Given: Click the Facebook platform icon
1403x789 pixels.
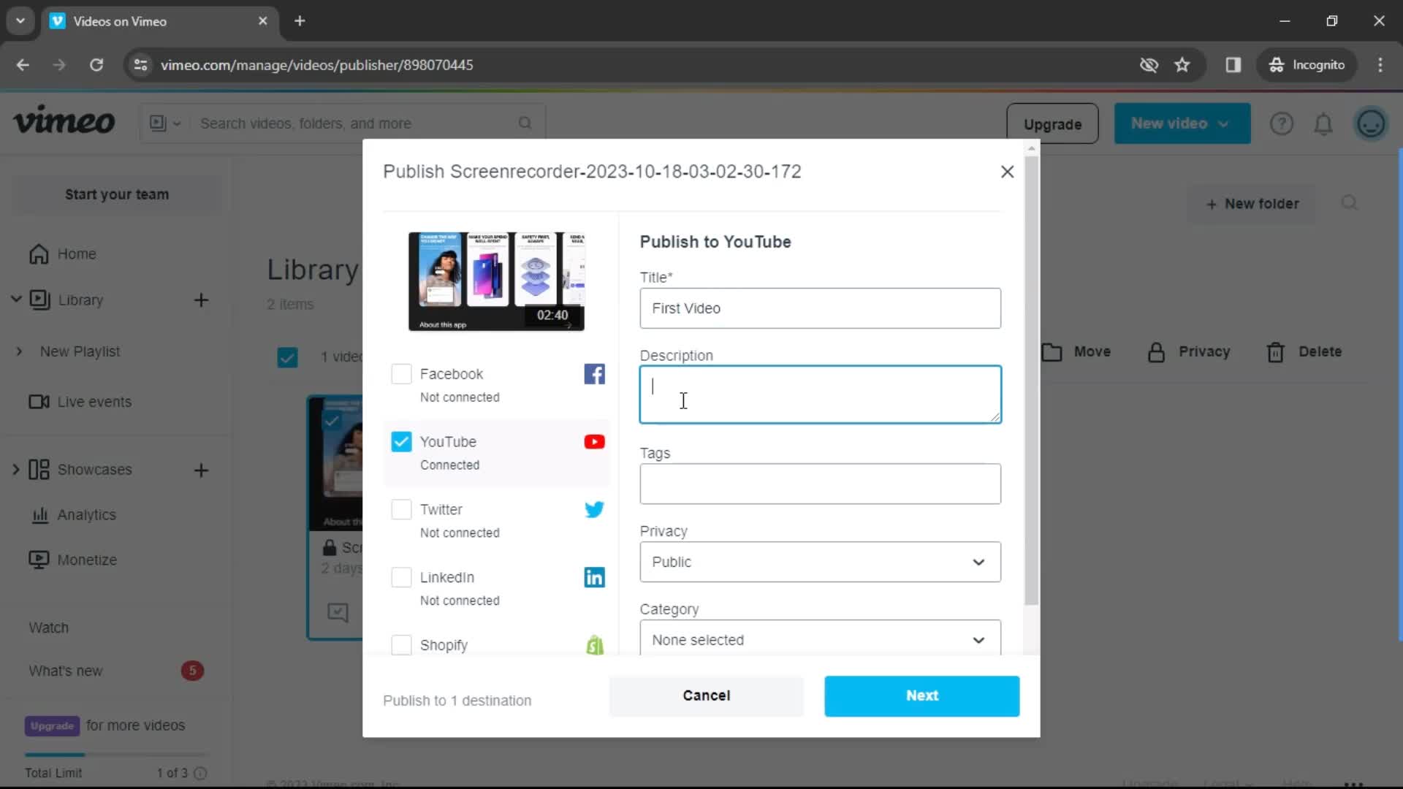Looking at the screenshot, I should click(593, 374).
